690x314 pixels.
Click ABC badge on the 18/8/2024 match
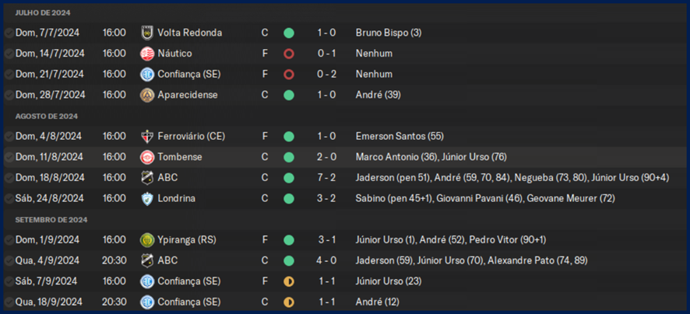pos(146,177)
